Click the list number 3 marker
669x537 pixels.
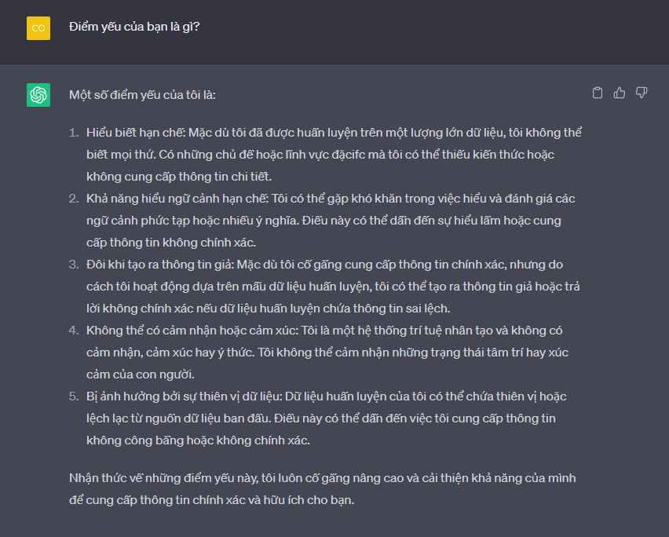74,265
